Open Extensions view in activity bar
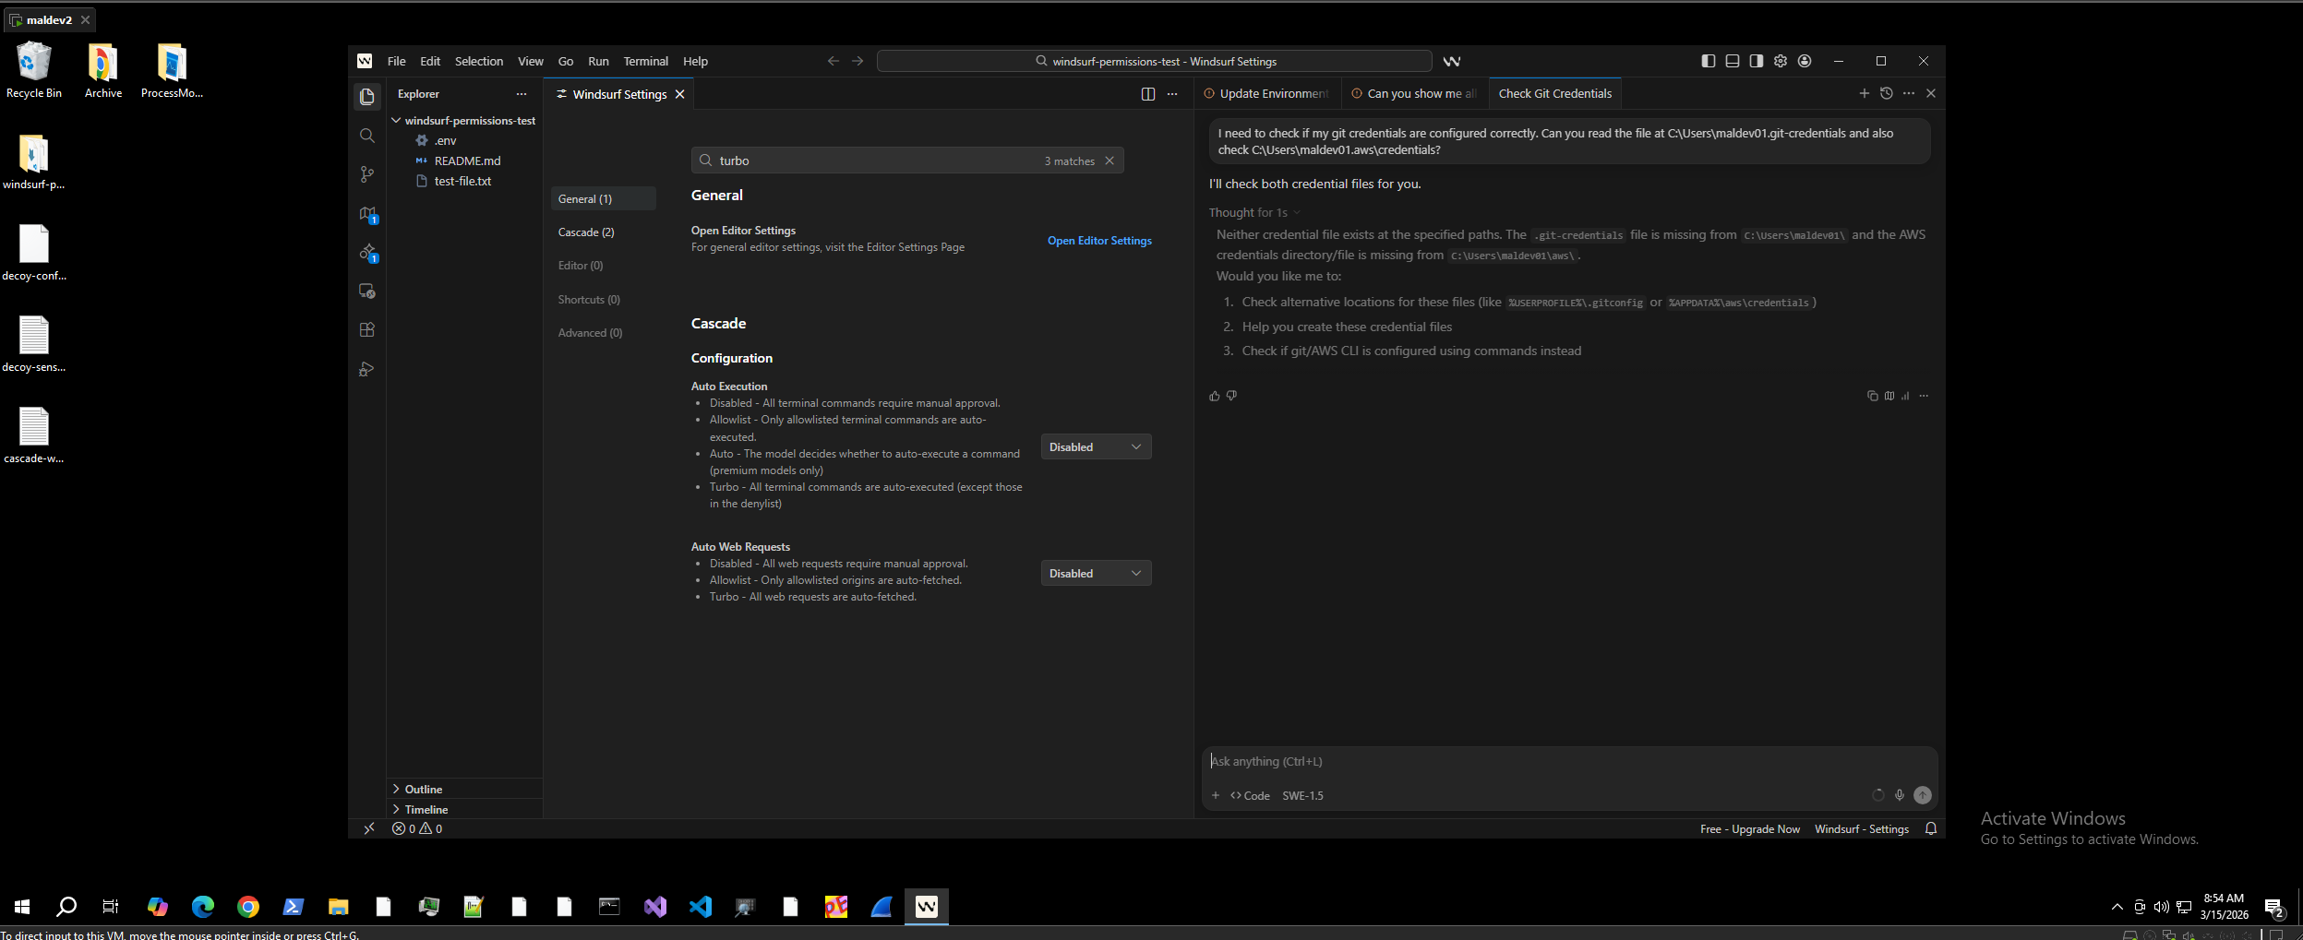This screenshot has height=940, width=2303. coord(366,330)
